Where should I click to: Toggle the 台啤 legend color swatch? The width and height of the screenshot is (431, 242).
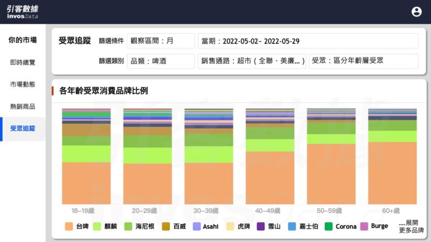pos(69,226)
